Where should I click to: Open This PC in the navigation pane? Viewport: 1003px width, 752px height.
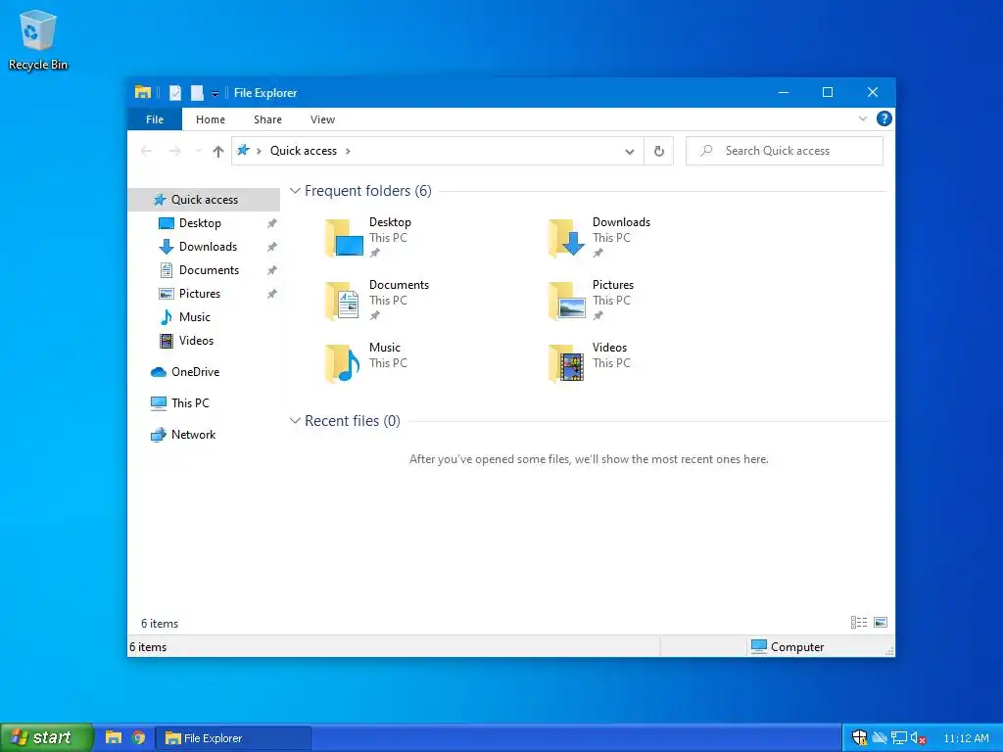[x=190, y=402]
